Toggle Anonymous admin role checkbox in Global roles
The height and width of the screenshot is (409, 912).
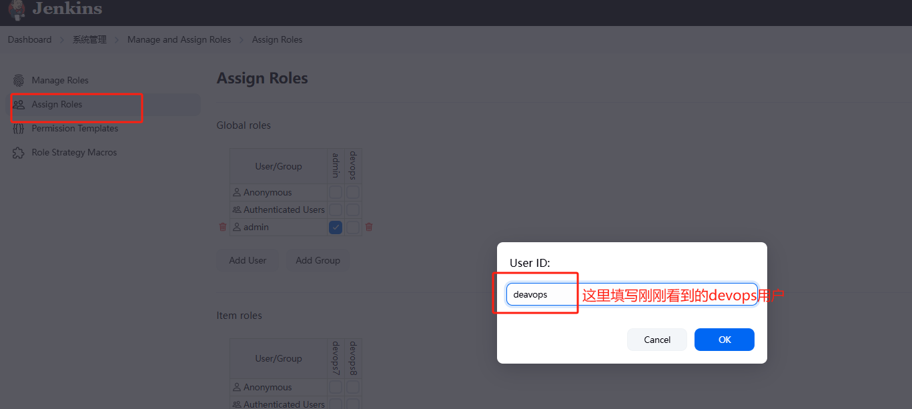(336, 192)
